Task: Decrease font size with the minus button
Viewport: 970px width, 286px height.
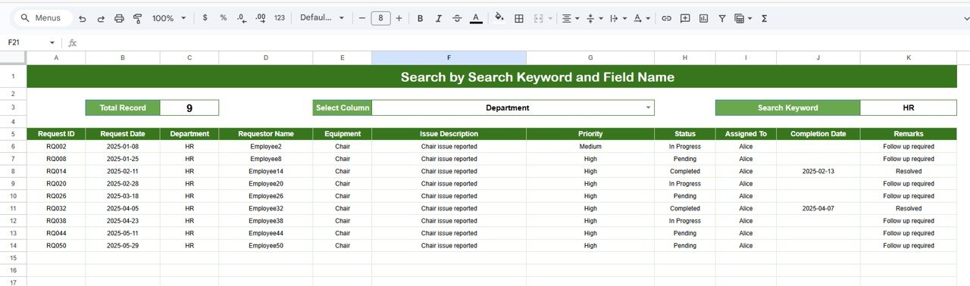Action: 362,18
